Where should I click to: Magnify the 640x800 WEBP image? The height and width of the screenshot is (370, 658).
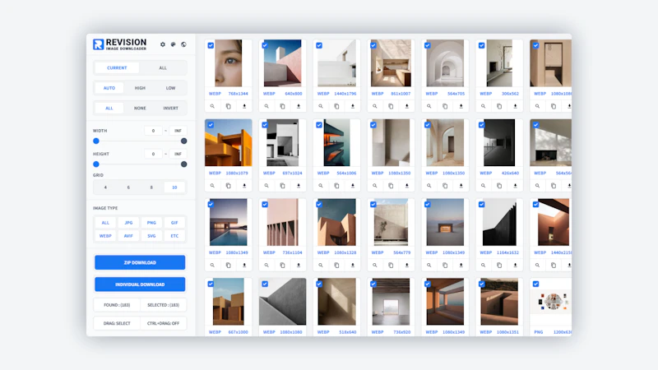click(266, 106)
